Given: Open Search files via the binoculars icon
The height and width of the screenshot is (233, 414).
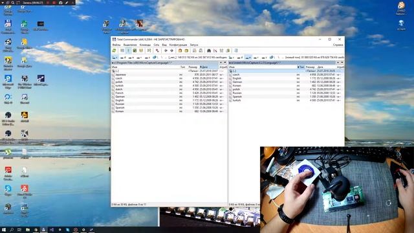Looking at the screenshot, I should [209, 50].
